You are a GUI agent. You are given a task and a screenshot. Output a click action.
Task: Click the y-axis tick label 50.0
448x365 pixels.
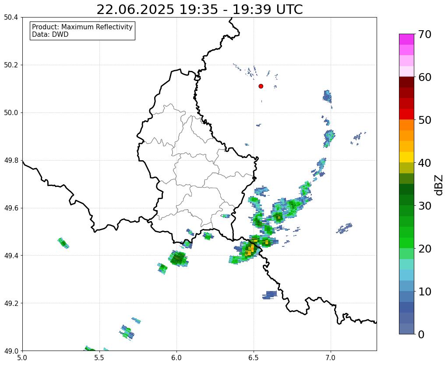11,113
